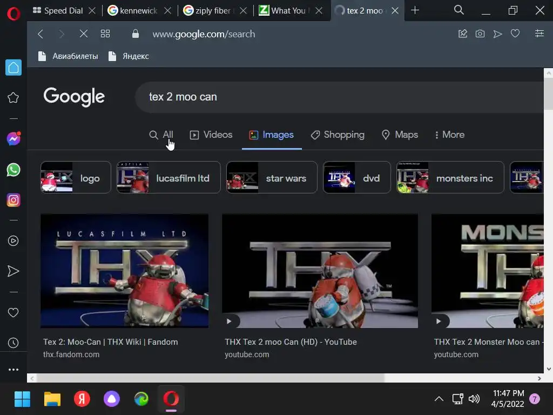Image resolution: width=553 pixels, height=415 pixels.
Task: Select the Images search tab
Action: pyautogui.click(x=272, y=135)
